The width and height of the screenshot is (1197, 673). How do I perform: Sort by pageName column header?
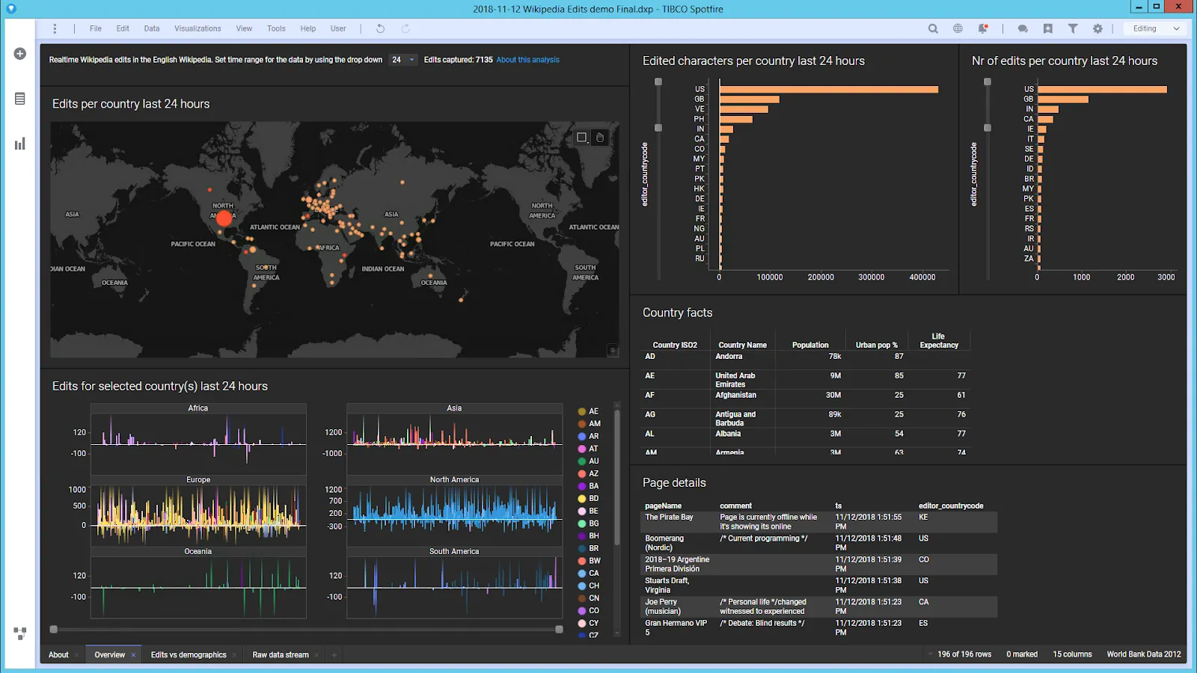(x=664, y=506)
